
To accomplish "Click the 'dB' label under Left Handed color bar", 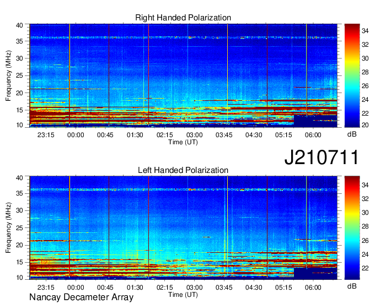I will click(x=352, y=286).
